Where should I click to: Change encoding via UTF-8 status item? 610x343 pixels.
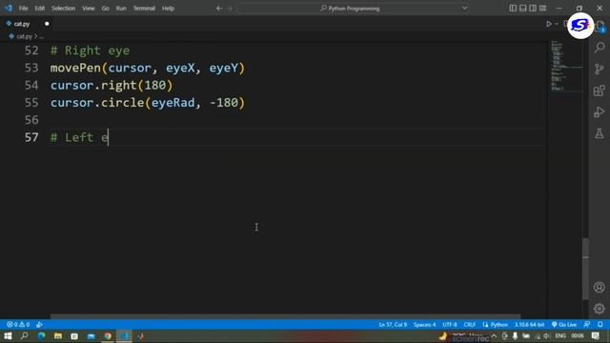450,324
